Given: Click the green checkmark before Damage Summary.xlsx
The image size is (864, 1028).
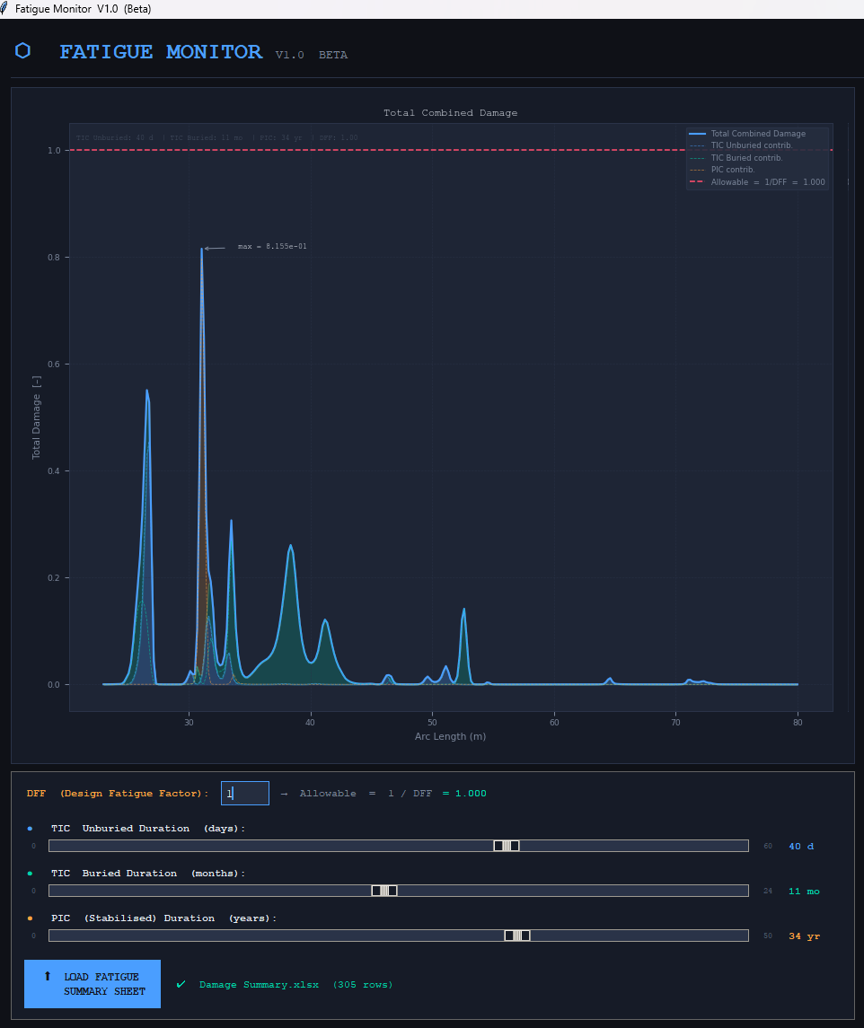Looking at the screenshot, I should (x=181, y=984).
